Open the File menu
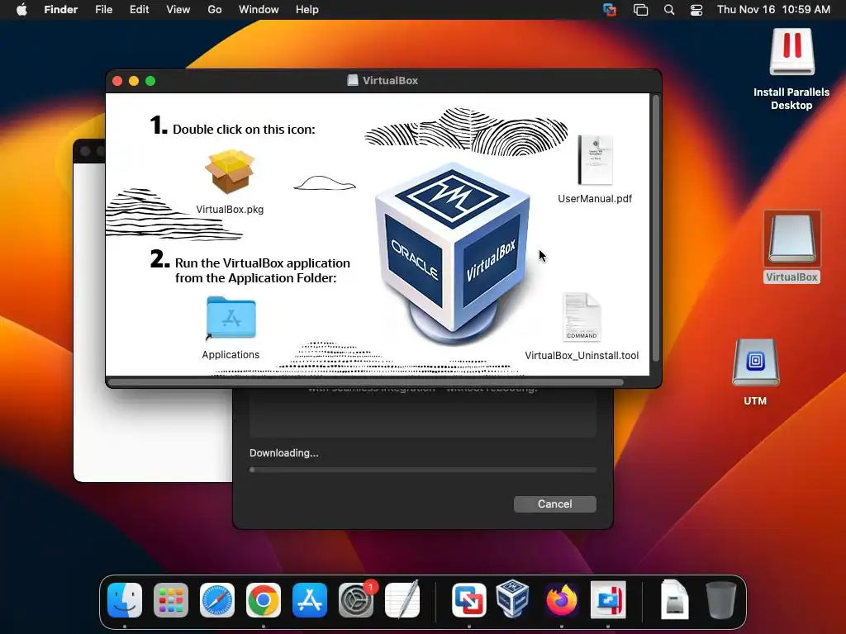 (103, 10)
